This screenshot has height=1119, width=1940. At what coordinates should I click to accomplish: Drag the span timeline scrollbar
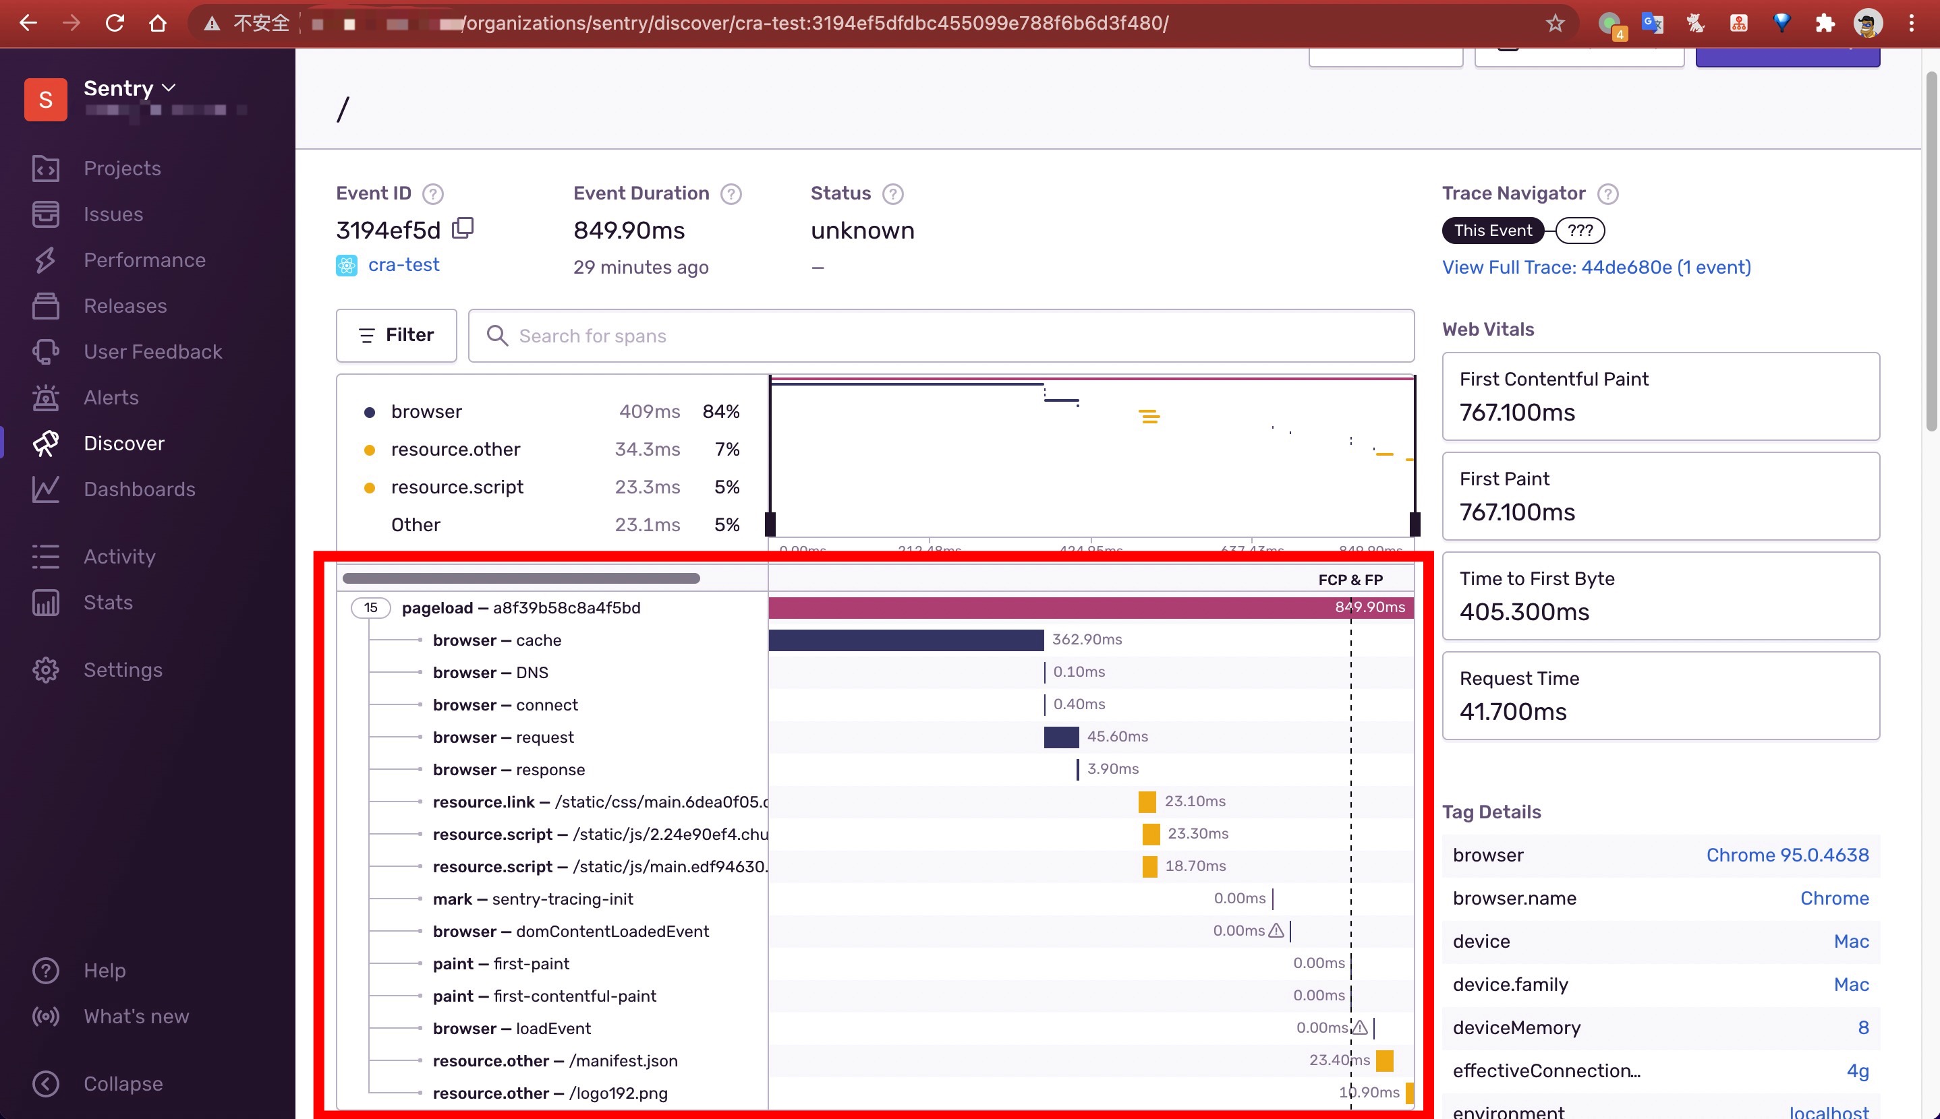(519, 577)
